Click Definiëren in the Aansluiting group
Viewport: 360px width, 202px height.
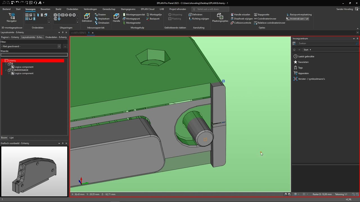pyautogui.click(x=195, y=15)
